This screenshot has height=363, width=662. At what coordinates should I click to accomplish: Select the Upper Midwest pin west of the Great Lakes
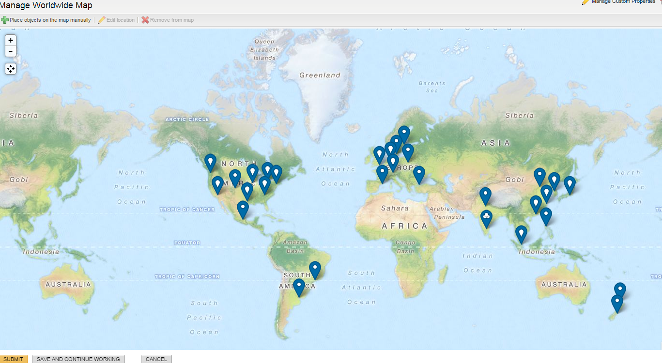pos(252,173)
